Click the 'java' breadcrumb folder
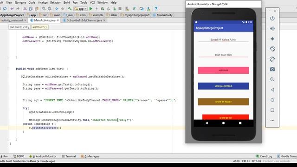This screenshot has height=167, width=297. [68, 15]
